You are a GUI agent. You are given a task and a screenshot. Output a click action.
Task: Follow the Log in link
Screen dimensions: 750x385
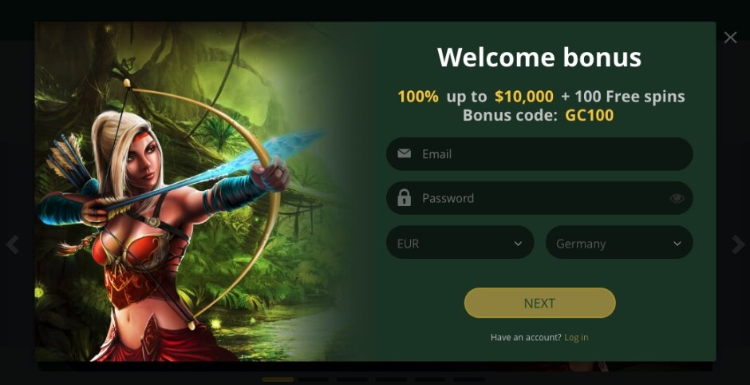(x=576, y=337)
